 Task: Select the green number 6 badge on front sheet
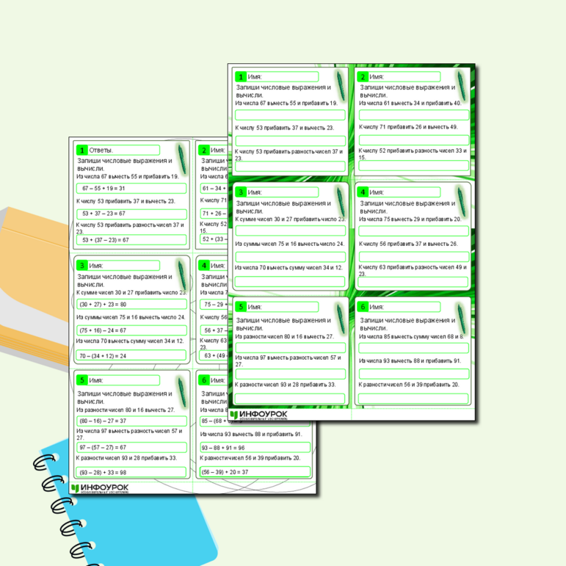362,307
